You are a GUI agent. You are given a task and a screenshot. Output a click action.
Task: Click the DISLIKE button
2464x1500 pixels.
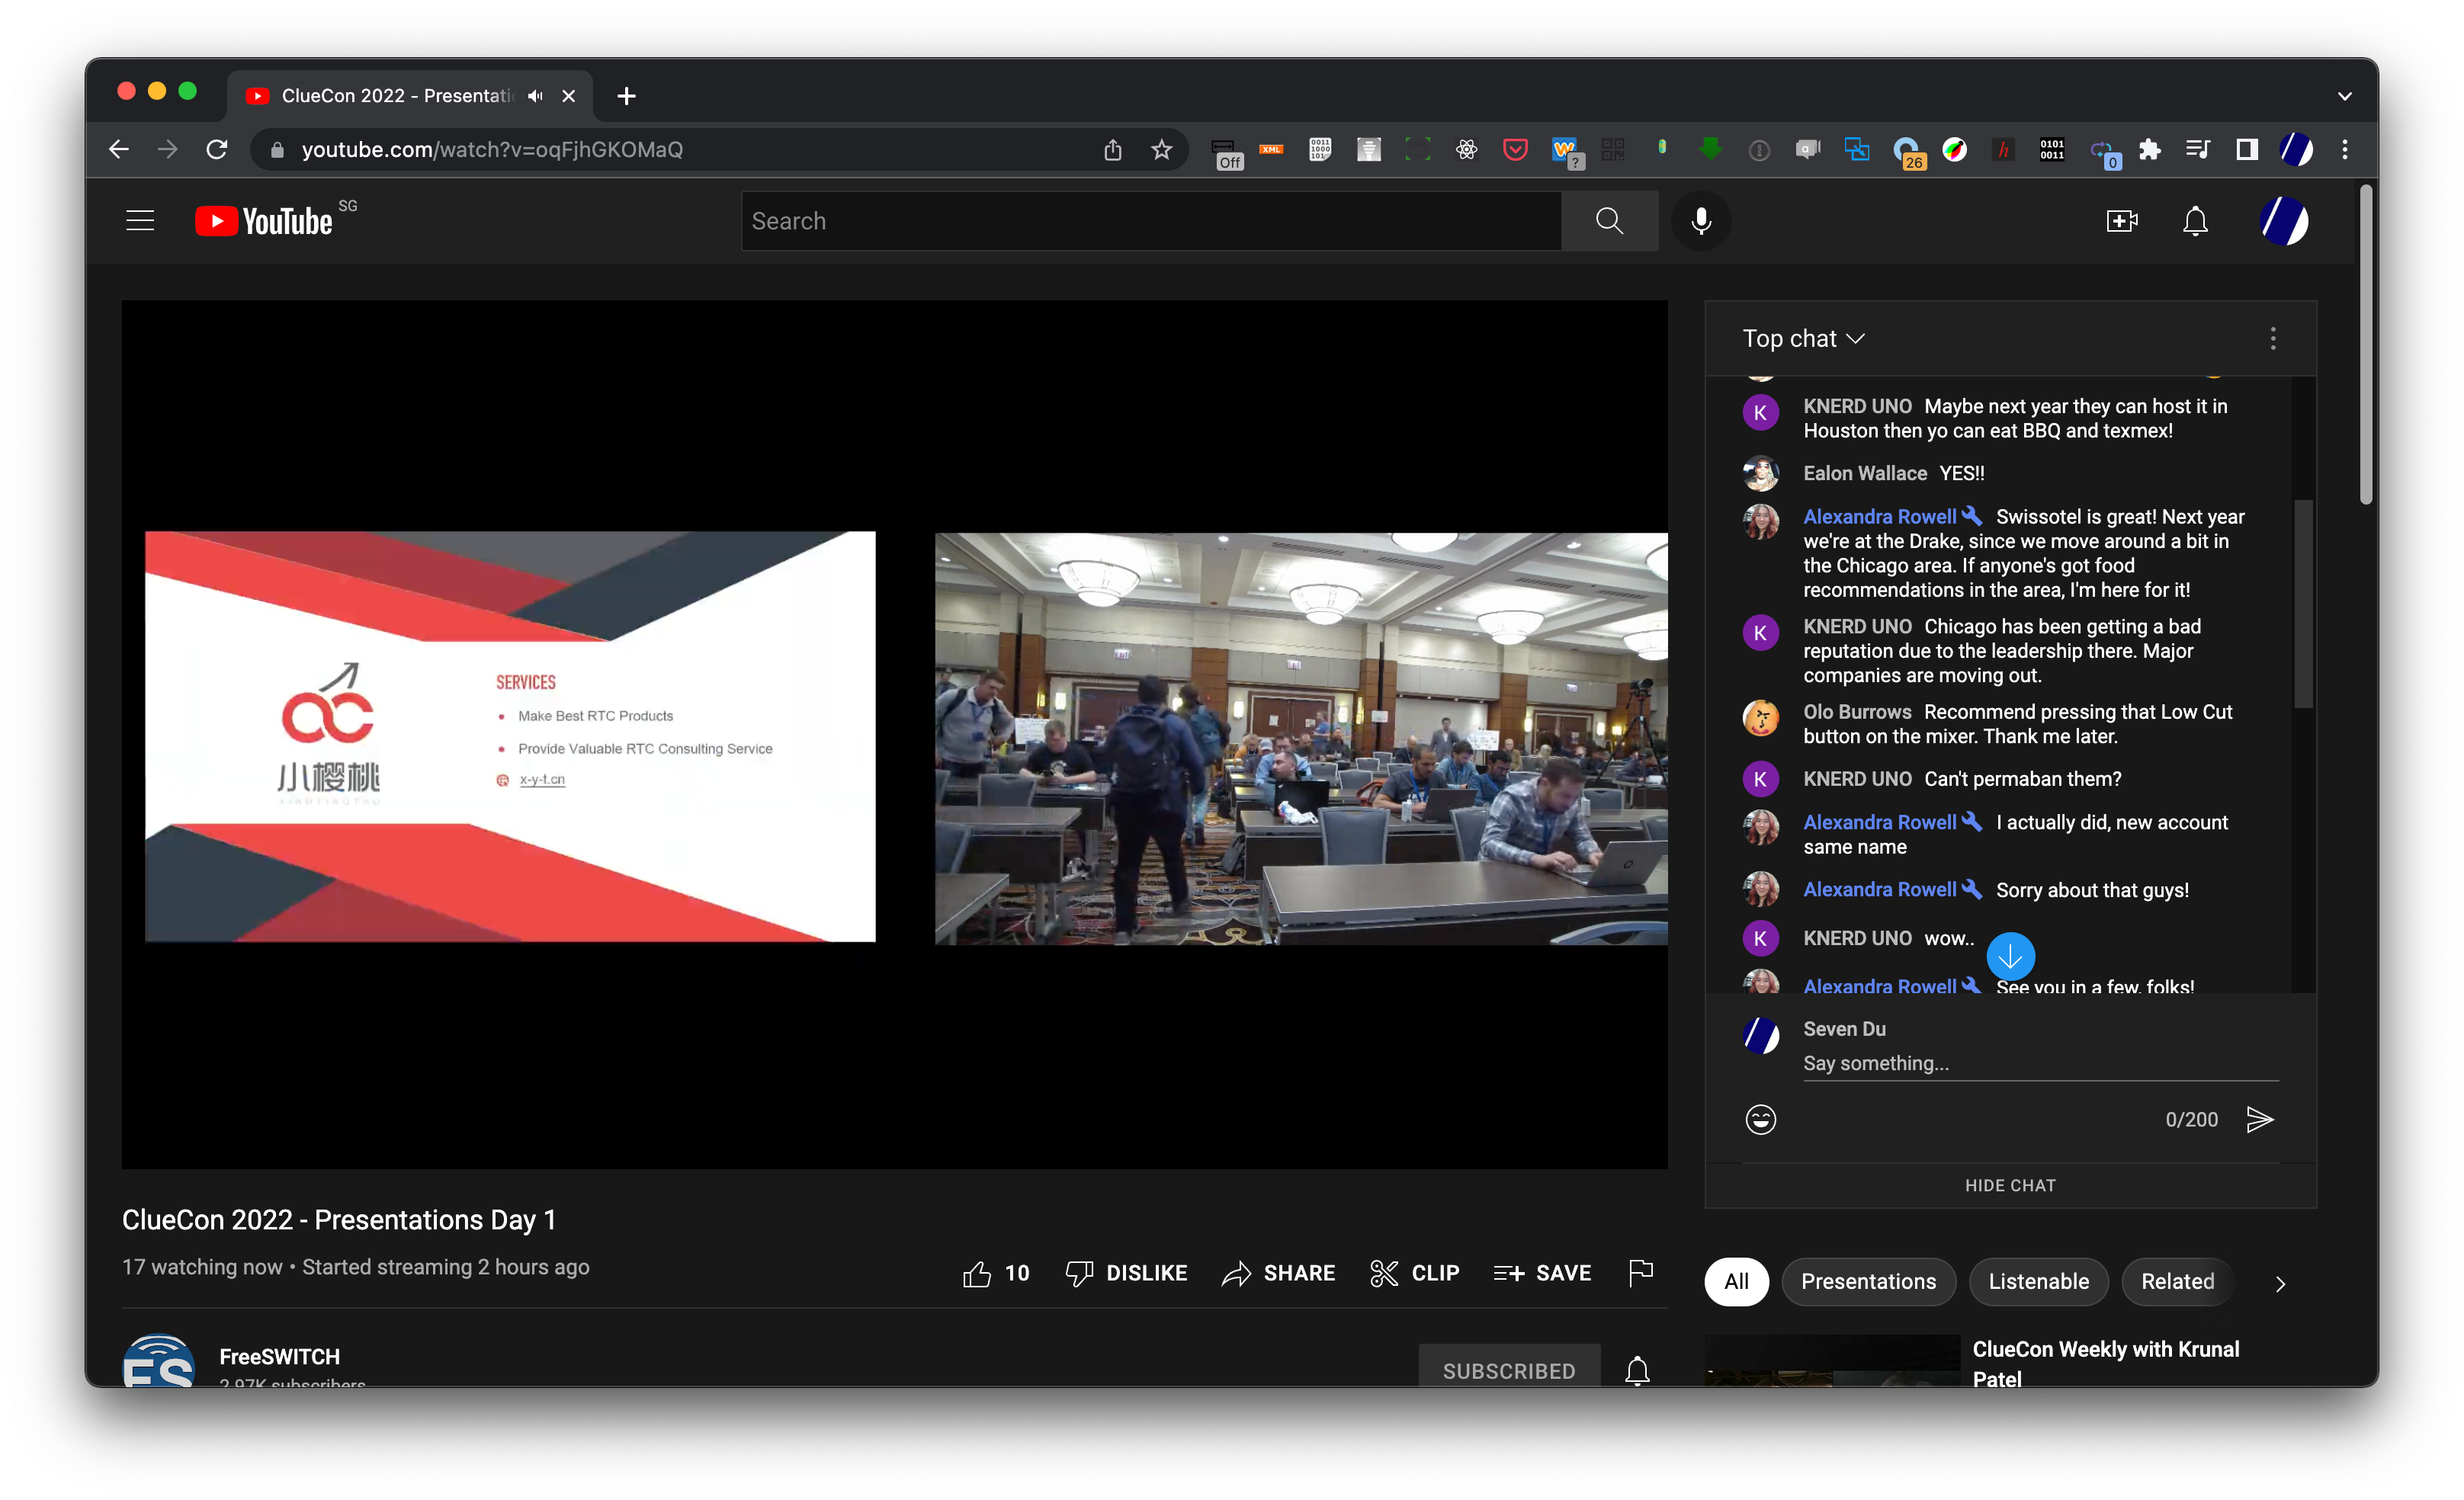click(x=1126, y=1273)
